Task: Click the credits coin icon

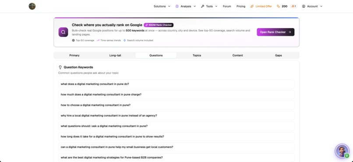Action: [279, 6]
